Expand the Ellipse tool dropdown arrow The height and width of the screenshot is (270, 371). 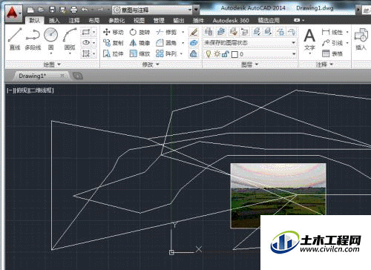94,43
